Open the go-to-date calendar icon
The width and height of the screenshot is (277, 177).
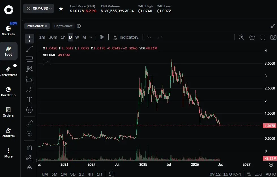pos(112,174)
